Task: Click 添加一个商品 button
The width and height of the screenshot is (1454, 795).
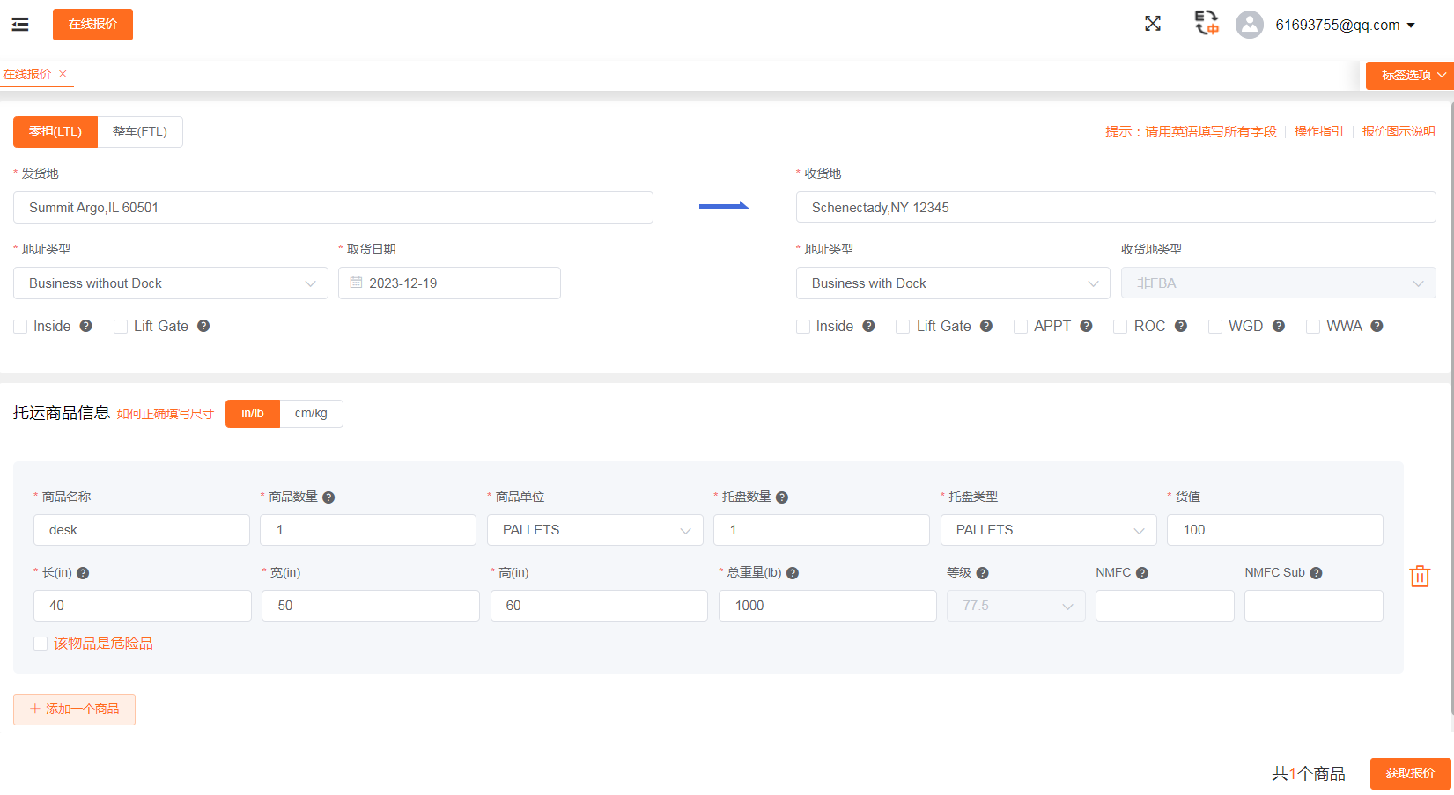Action: pos(75,710)
